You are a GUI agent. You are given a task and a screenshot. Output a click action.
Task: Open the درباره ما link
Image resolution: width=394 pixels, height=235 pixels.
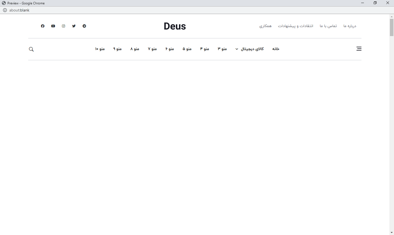tap(350, 26)
